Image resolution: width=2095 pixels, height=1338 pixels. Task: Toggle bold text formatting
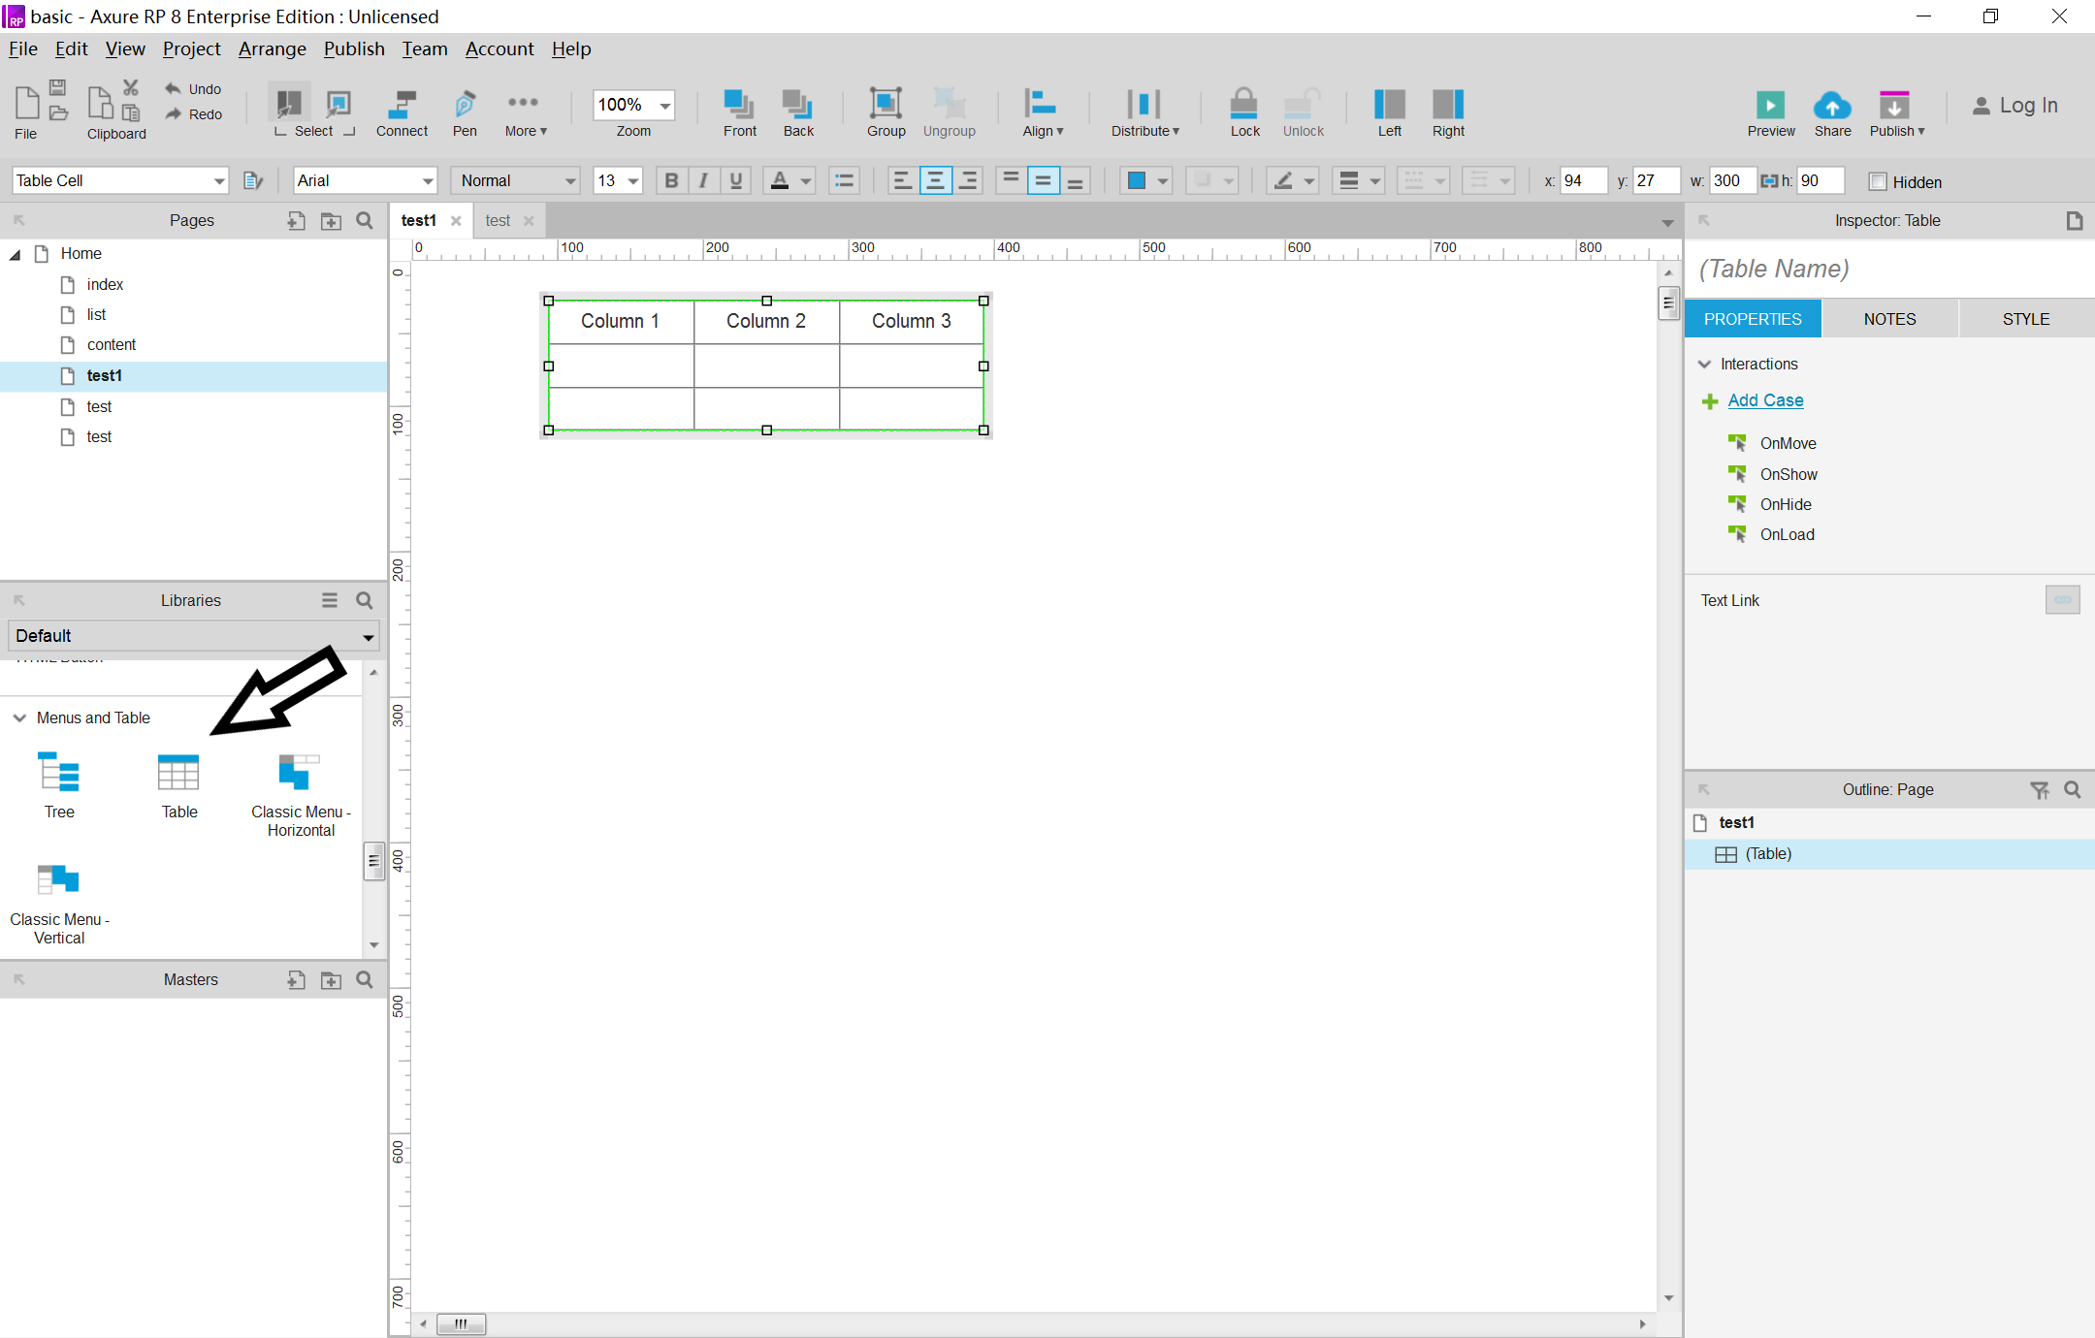pos(671,180)
